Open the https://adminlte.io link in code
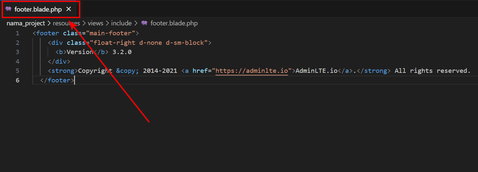Viewport: 478px width, 172px height. pyautogui.click(x=252, y=71)
